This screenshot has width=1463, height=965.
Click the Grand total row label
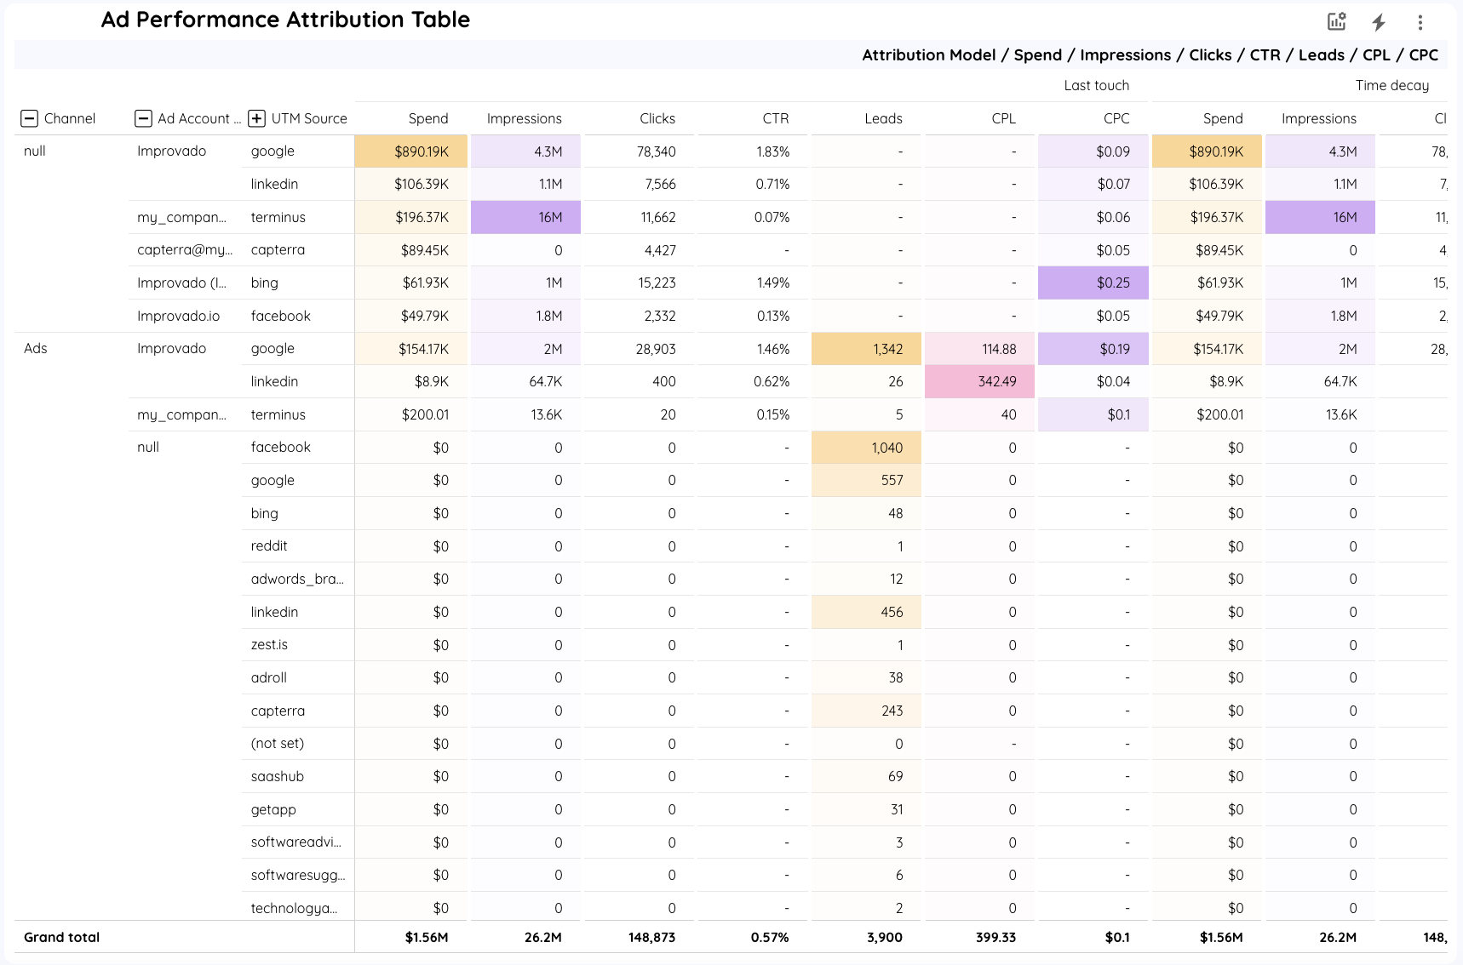pos(61,937)
